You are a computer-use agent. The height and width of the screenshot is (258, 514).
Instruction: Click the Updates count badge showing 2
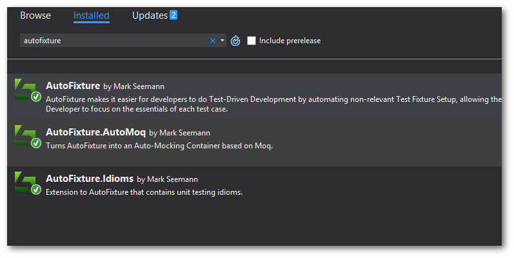[173, 15]
